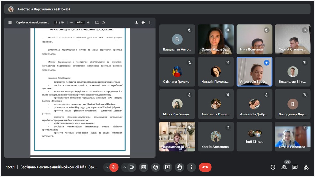Viewport: 315px width, 177px height.
Task: Open the 'Ещё 13 чел.' participants tile
Action: (254, 136)
